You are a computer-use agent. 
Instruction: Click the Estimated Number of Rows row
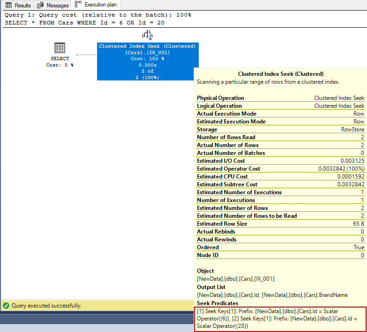coord(281,208)
